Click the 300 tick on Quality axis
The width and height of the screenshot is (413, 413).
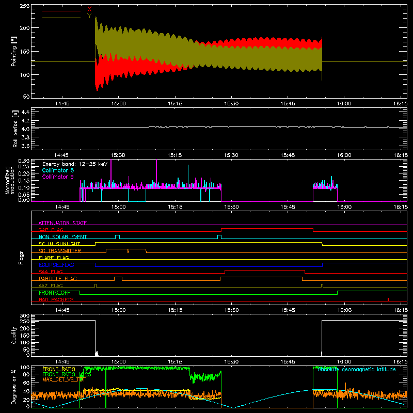tap(25, 316)
